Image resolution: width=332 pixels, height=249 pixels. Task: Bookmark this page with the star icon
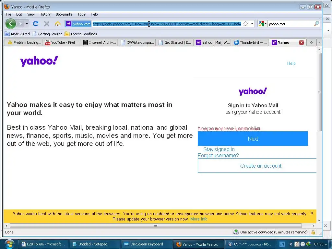pos(245,24)
